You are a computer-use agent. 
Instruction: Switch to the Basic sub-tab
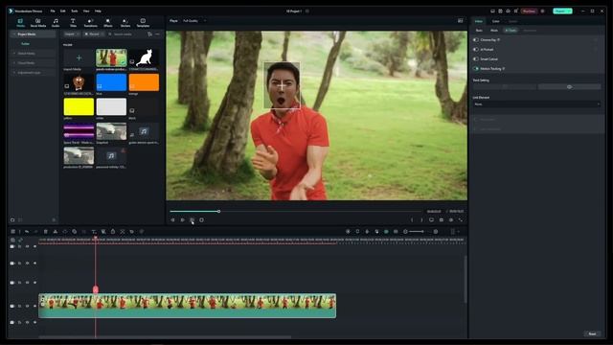pyautogui.click(x=479, y=30)
